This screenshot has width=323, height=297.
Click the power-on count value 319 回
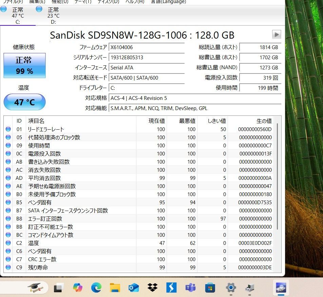click(x=260, y=78)
